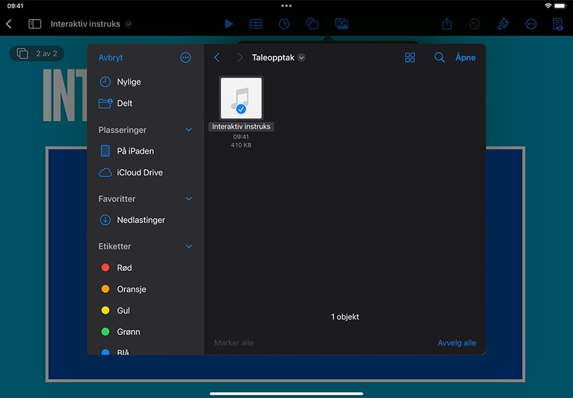Cancel the file picker with Avbryt
The width and height of the screenshot is (573, 398).
click(110, 58)
